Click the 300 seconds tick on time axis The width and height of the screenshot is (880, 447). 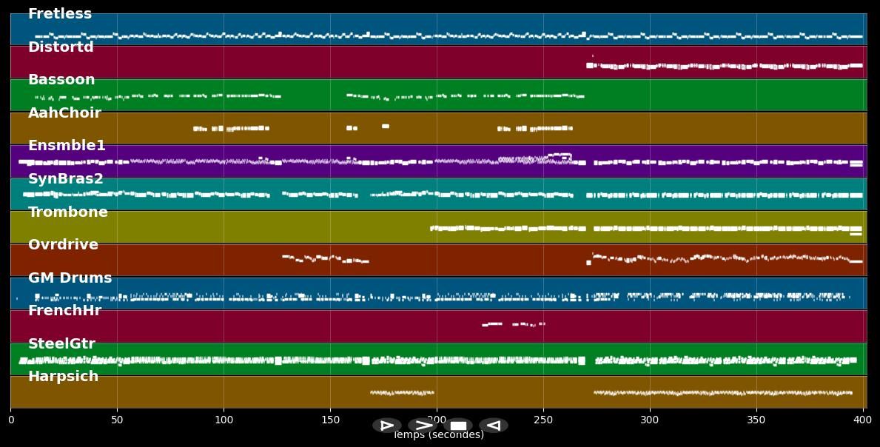click(650, 420)
